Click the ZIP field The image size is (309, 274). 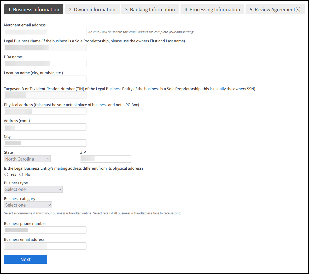[106, 159]
